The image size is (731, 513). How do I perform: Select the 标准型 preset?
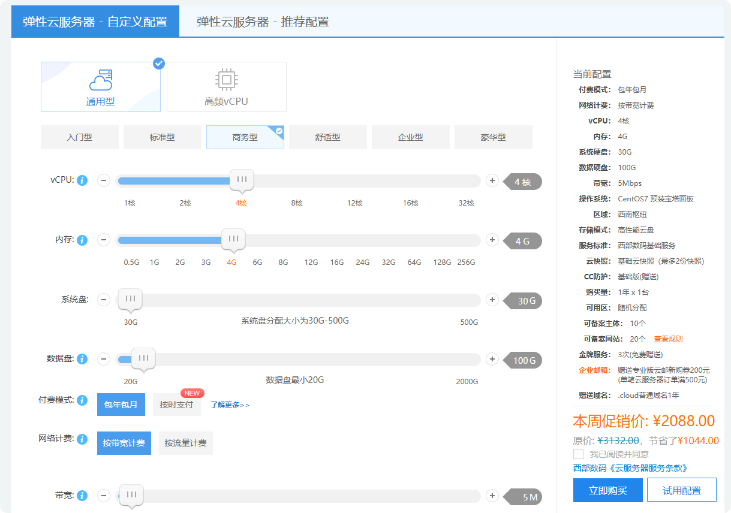coord(163,137)
